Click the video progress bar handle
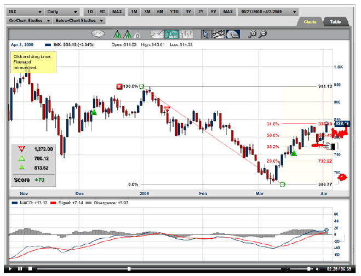The height and width of the screenshot is (276, 361). click(x=129, y=269)
